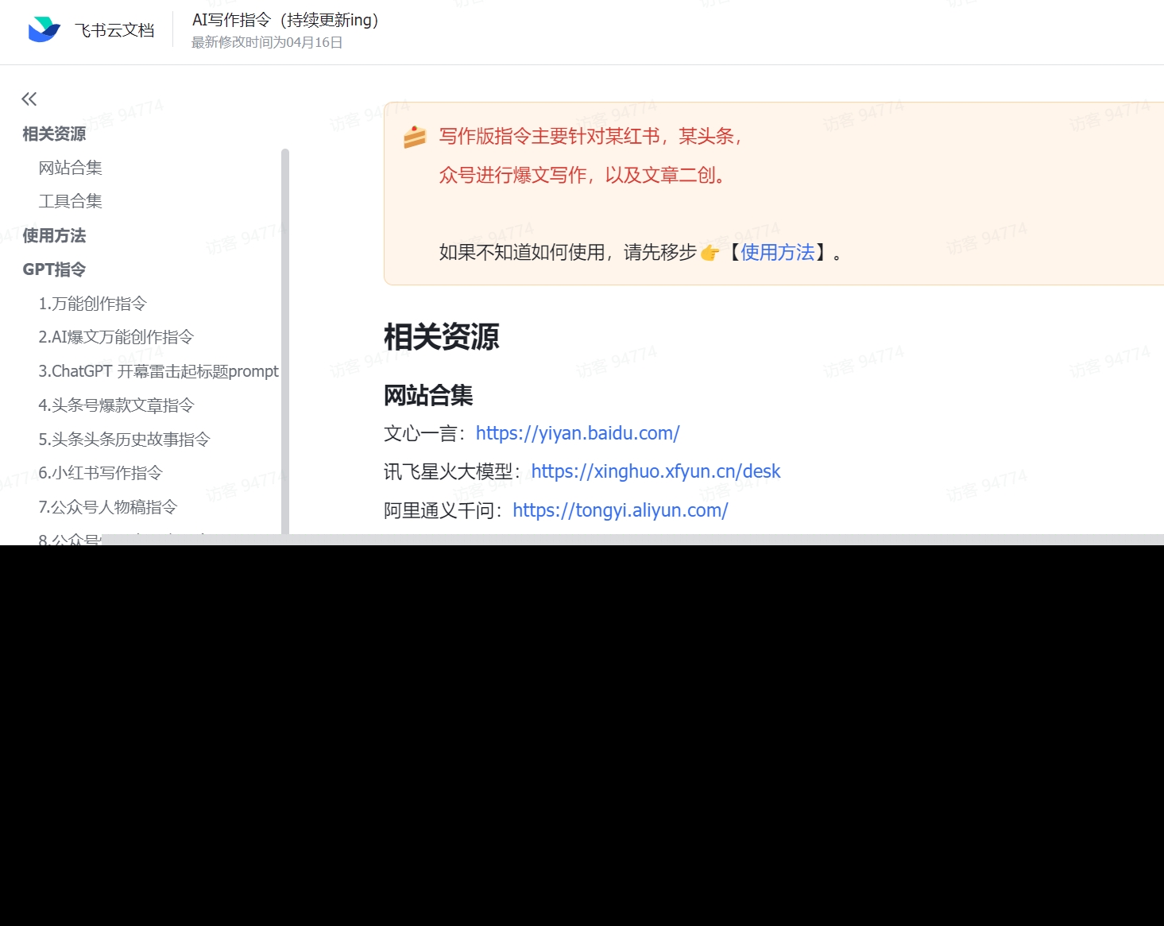
Task: Click the label 阿里通义千问
Action: [439, 510]
